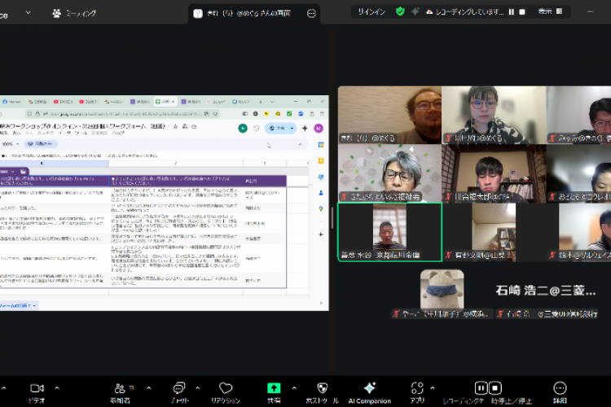This screenshot has height=407, width=611.
Task: Open the chat panel
Action: tap(178, 388)
